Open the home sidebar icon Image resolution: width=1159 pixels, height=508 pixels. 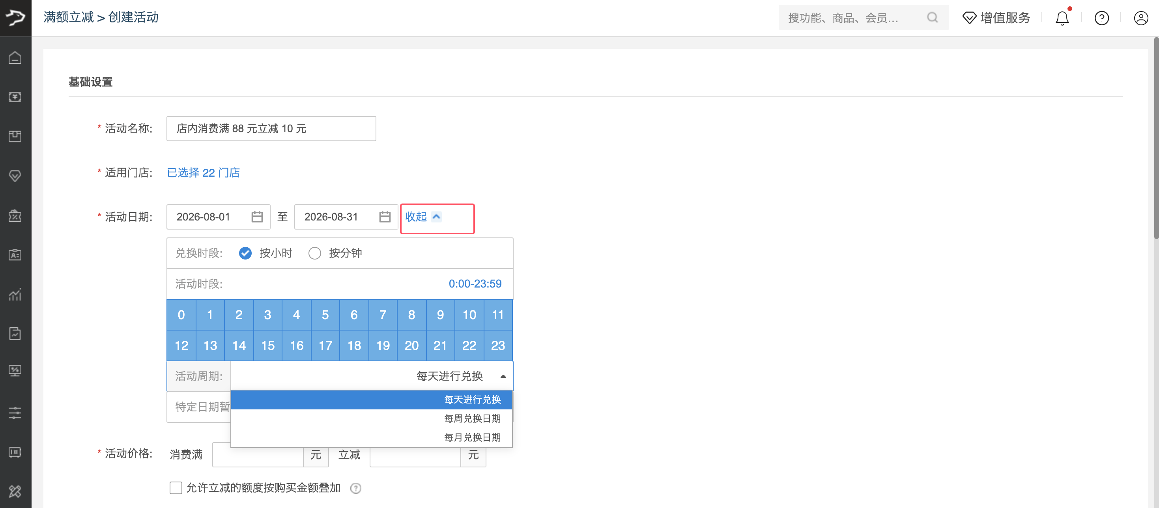tap(15, 58)
